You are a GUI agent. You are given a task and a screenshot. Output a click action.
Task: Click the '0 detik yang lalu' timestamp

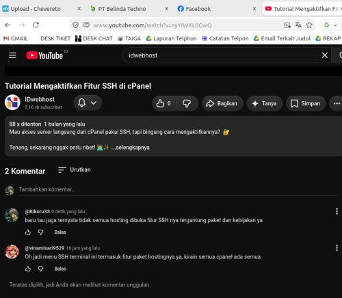[68, 212]
